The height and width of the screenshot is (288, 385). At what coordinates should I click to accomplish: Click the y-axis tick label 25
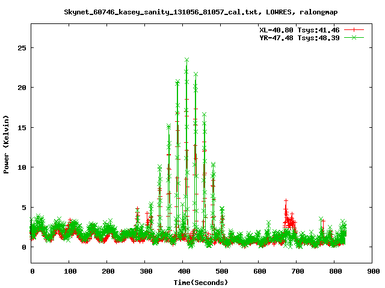click(x=22, y=48)
